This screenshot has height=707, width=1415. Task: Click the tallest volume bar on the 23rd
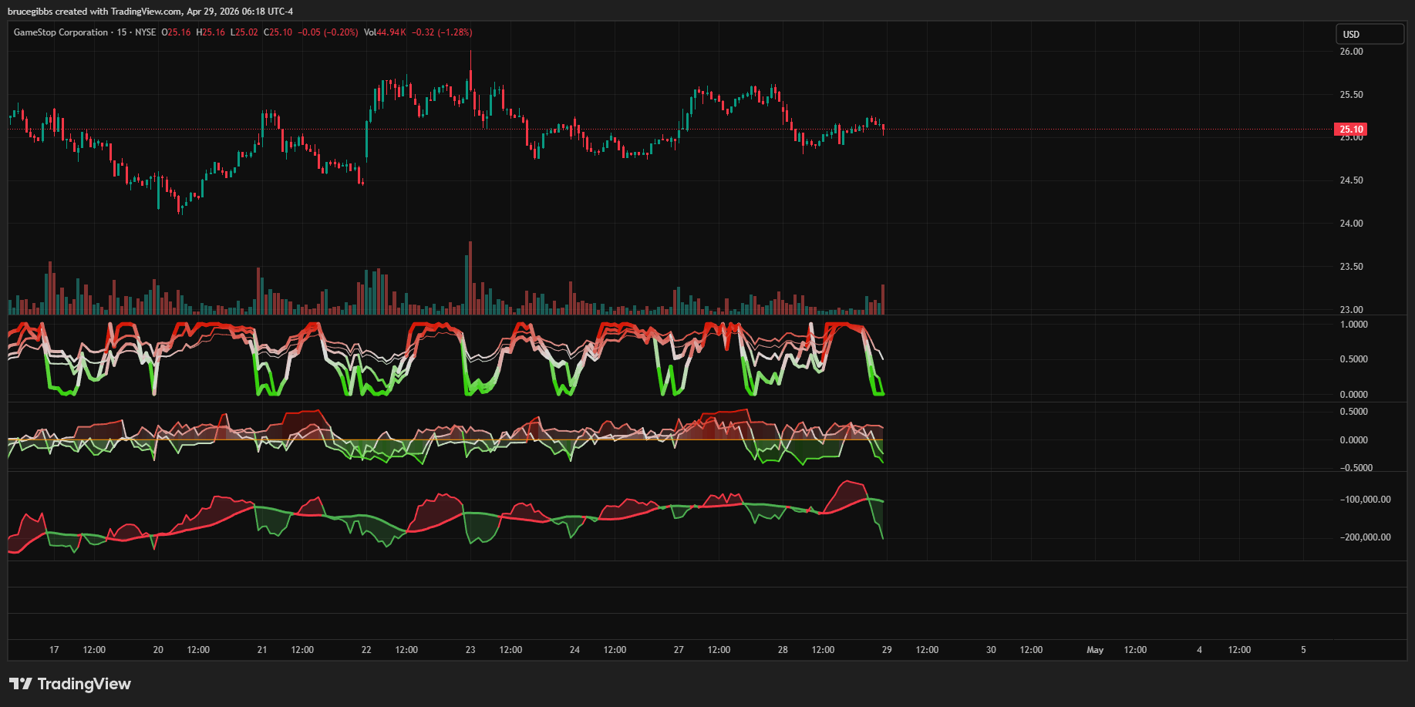(470, 278)
